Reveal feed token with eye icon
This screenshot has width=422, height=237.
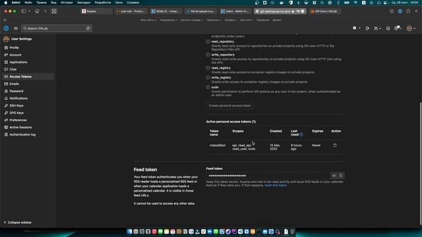point(334,176)
